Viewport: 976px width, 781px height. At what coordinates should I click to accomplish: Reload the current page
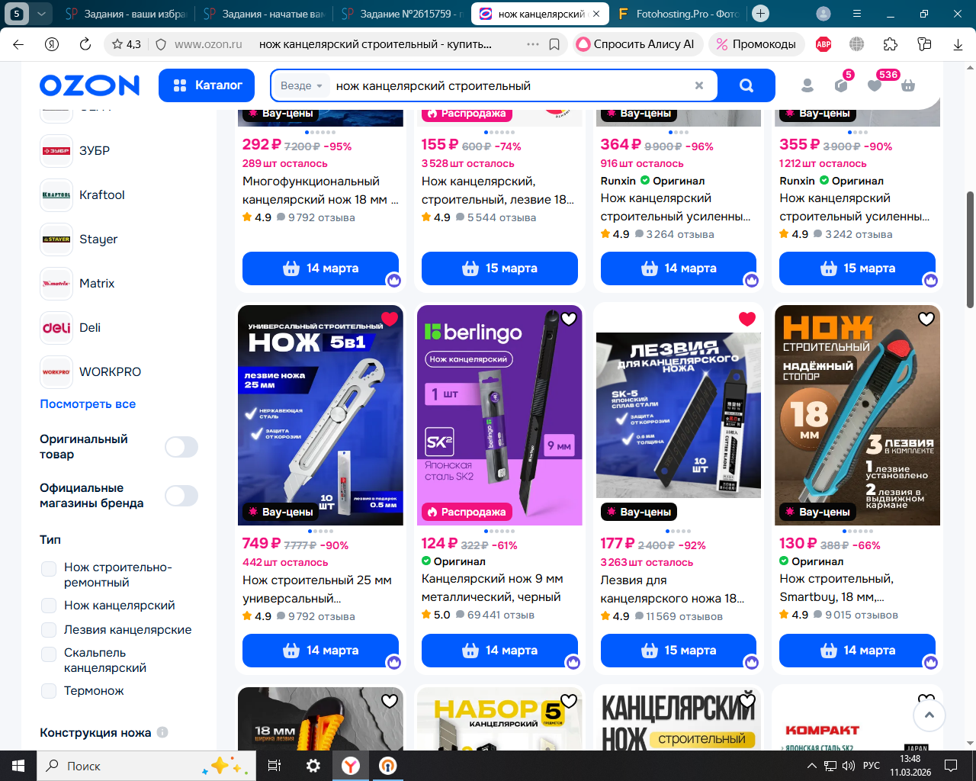tap(85, 44)
